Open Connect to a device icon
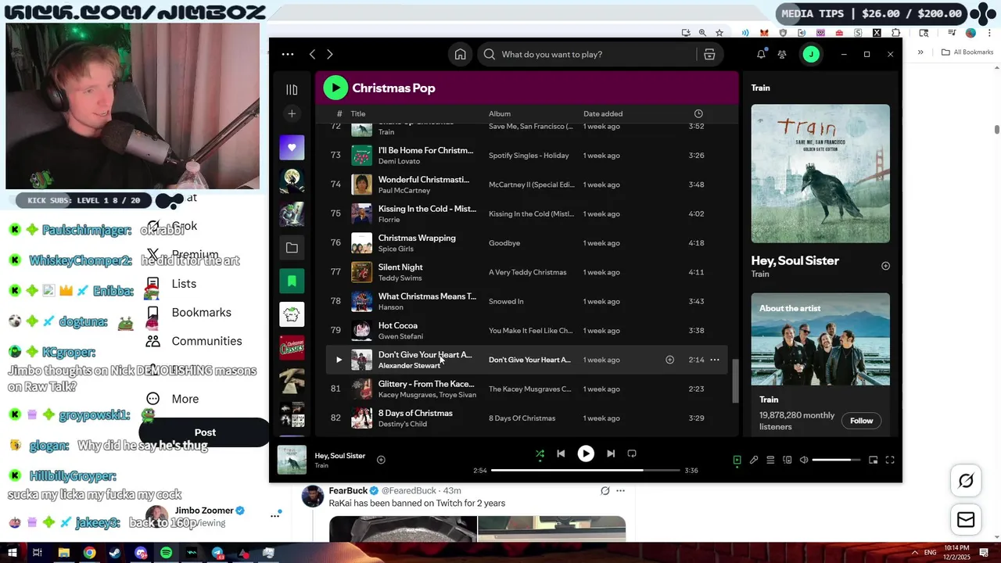The image size is (1001, 563). click(788, 460)
